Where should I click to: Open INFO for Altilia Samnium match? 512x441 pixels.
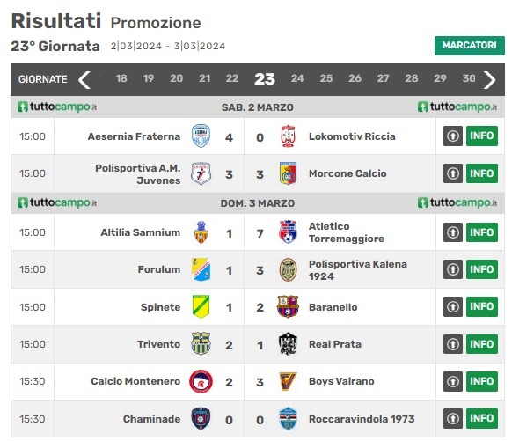coord(482,232)
